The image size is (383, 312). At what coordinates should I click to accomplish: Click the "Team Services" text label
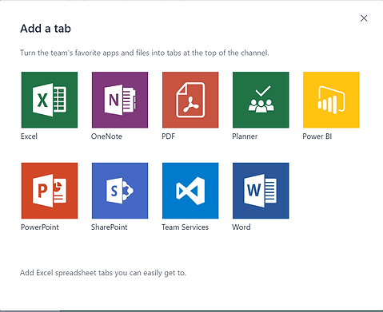click(x=185, y=227)
